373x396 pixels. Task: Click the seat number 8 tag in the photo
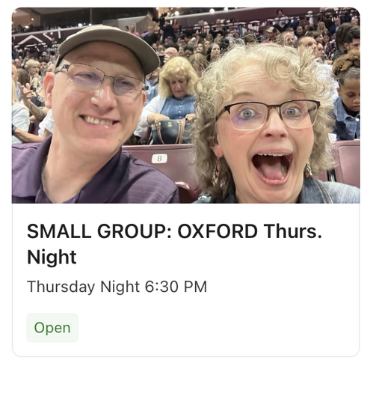159,159
